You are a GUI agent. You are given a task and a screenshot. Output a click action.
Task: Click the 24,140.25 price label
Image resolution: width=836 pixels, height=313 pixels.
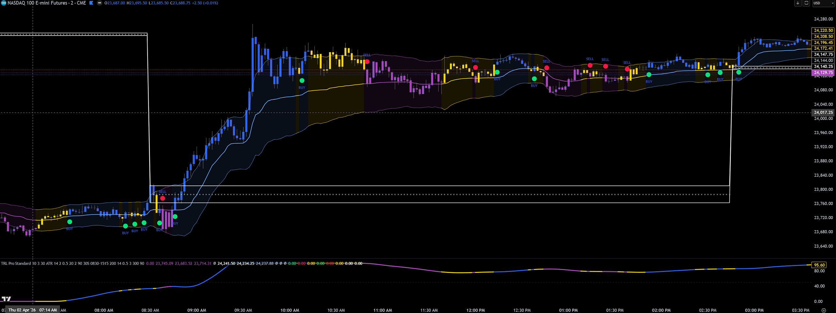(823, 67)
